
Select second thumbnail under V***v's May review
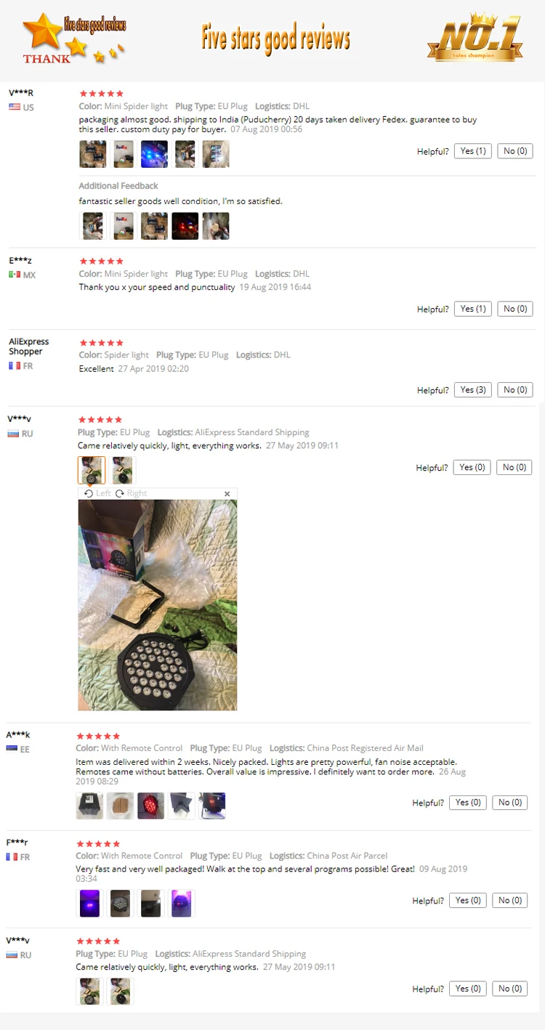pos(123,470)
